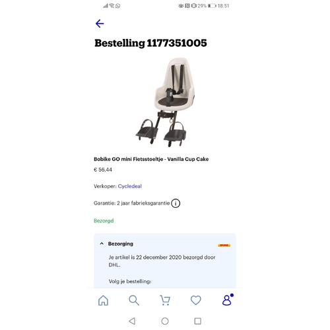Open the search magnifier icon
The width and height of the screenshot is (330, 330).
[x=134, y=300]
